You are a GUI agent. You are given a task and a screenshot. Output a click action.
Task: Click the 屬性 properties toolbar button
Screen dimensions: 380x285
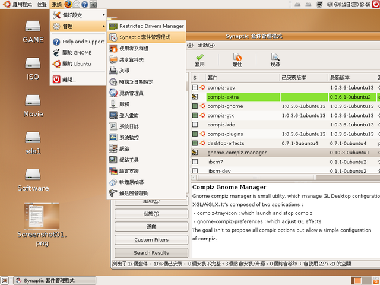(237, 60)
